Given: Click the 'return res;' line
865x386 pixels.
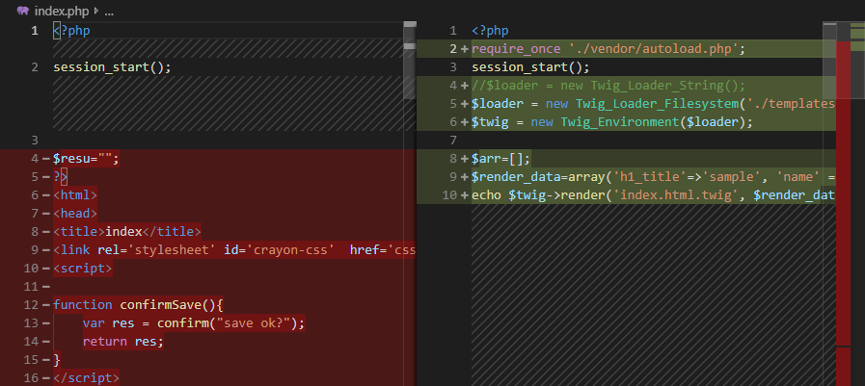Looking at the screenshot, I should [x=123, y=342].
